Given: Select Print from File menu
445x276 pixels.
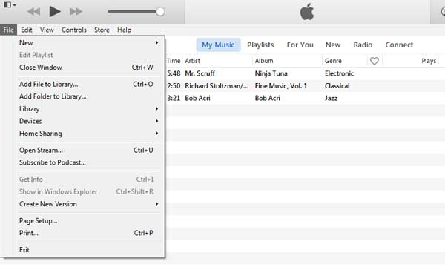Looking at the screenshot, I should coord(88,233).
